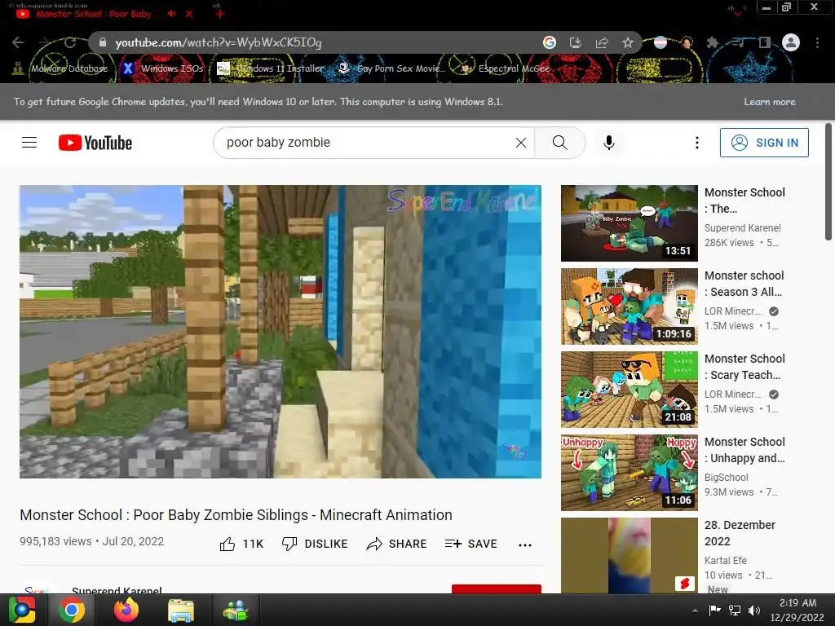Screen dimensions: 835x626
Task: Install app via the download icon in address bar
Action: [575, 42]
